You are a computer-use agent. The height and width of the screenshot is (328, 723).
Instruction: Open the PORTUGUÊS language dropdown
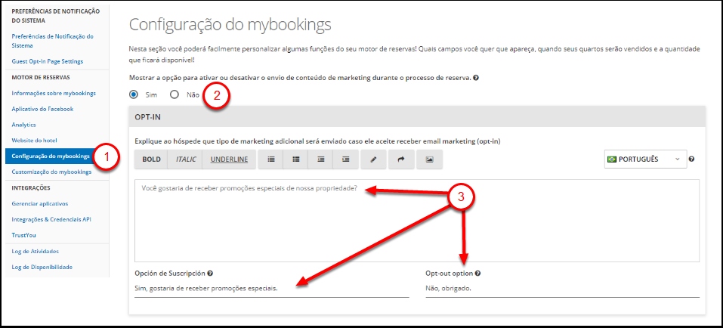[x=645, y=159]
